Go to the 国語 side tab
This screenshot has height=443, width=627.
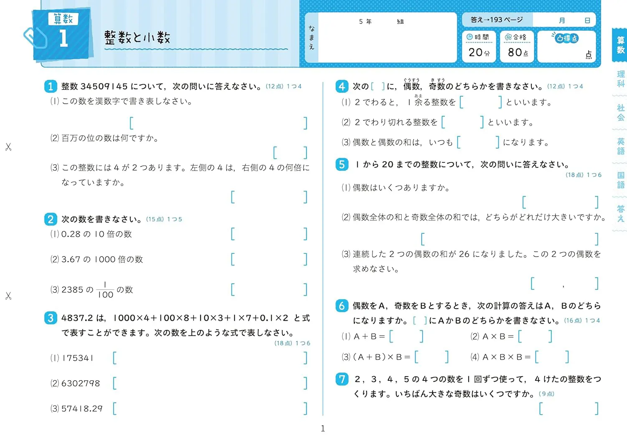pyautogui.click(x=621, y=180)
